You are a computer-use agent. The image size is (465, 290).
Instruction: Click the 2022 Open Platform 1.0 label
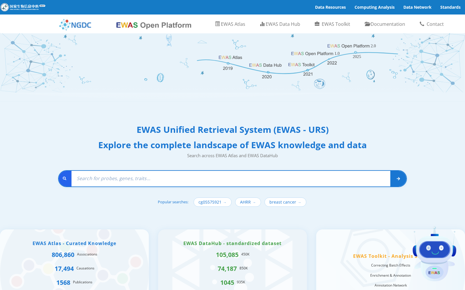pos(315,54)
